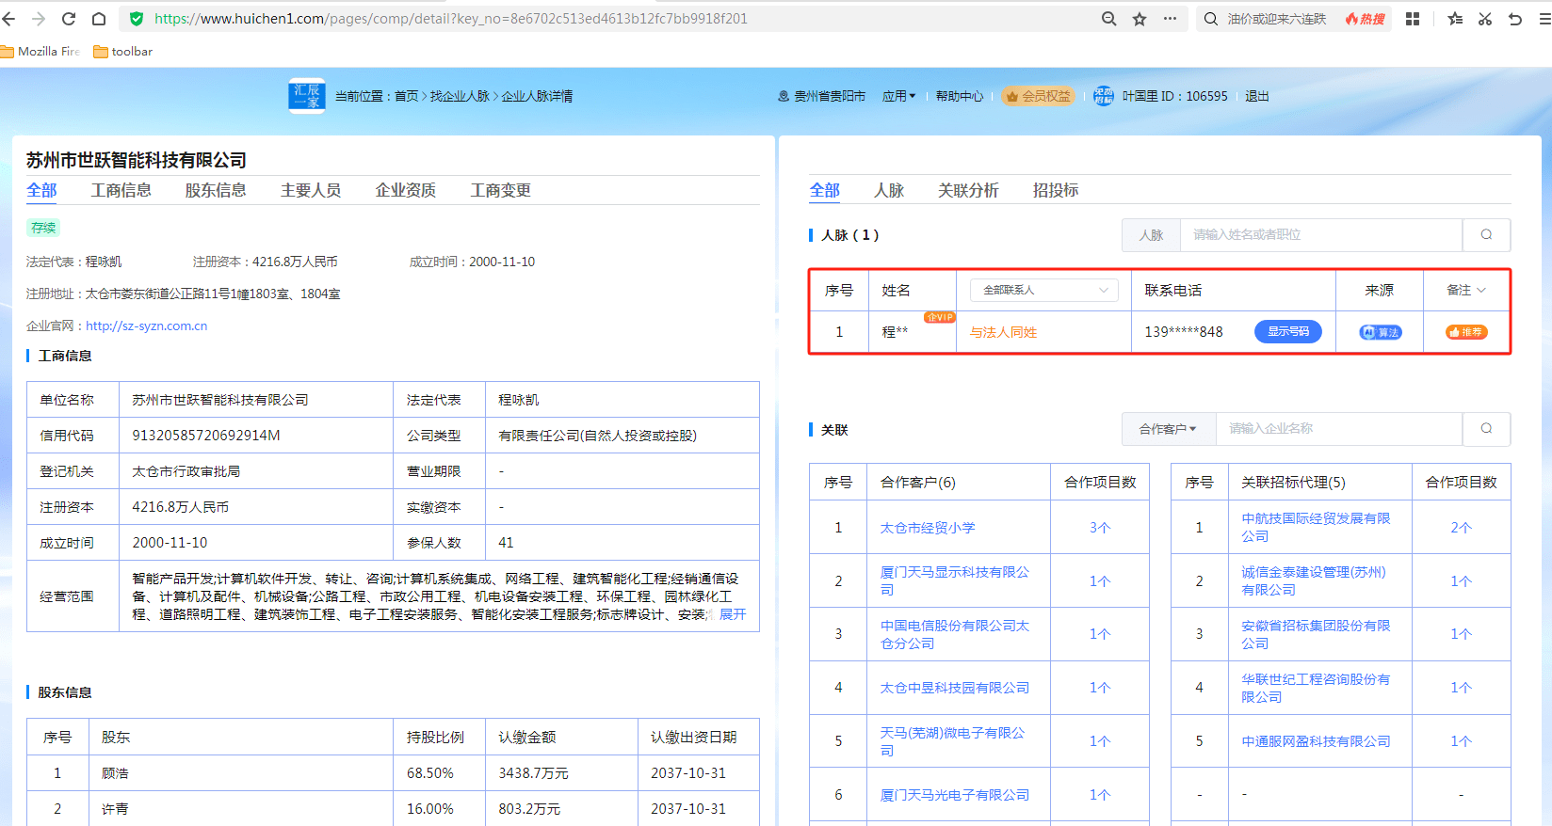The height and width of the screenshot is (826, 1552).
Task: Click the undo arrow icon in the browser toolbar
Action: (x=1515, y=19)
